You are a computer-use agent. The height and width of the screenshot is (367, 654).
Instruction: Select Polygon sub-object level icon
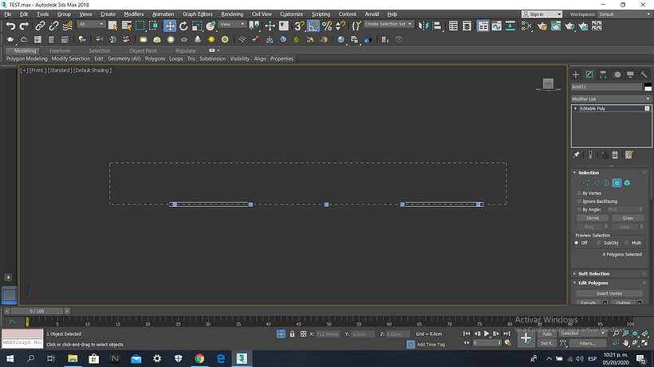pos(617,183)
